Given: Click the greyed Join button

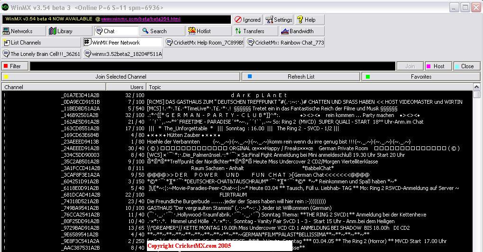Looking at the screenshot, I should tap(410, 66).
